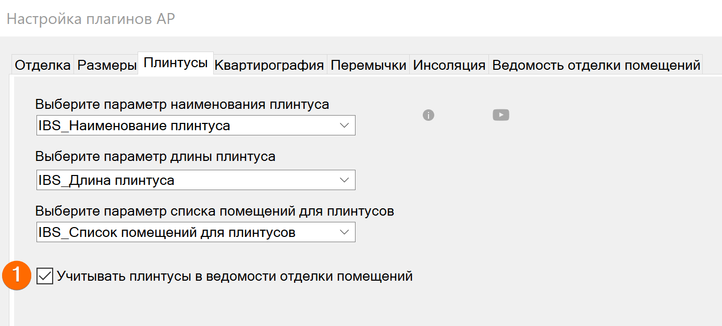The image size is (722, 326).
Task: Click the Учитывать плинтусы checkbox label text
Action: pyautogui.click(x=235, y=276)
